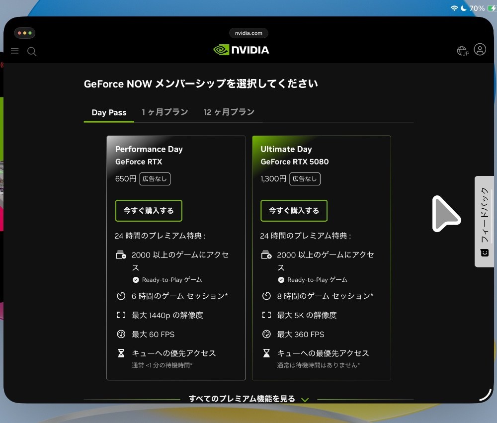Click the resolution brackets icon in Performance Day
497x423 pixels.
click(121, 315)
